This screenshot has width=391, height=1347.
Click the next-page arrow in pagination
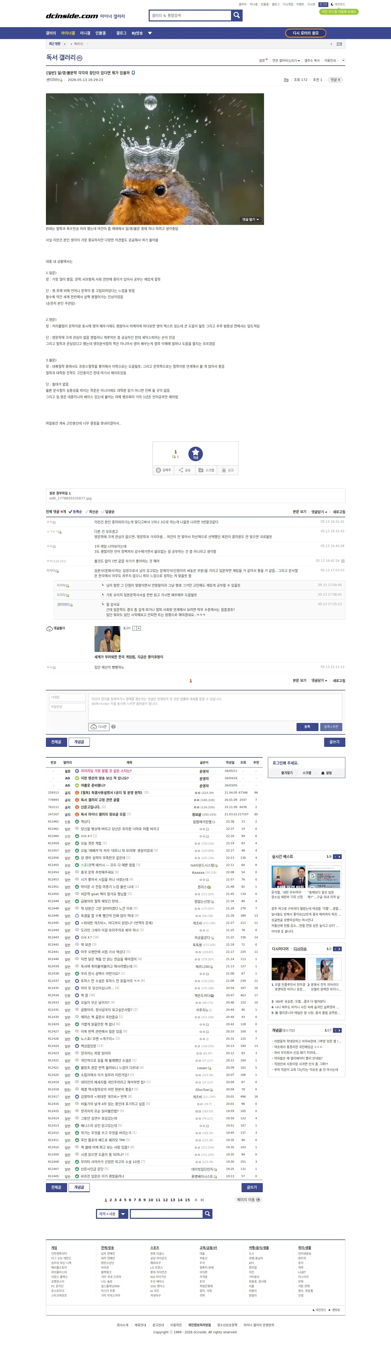(x=196, y=1200)
